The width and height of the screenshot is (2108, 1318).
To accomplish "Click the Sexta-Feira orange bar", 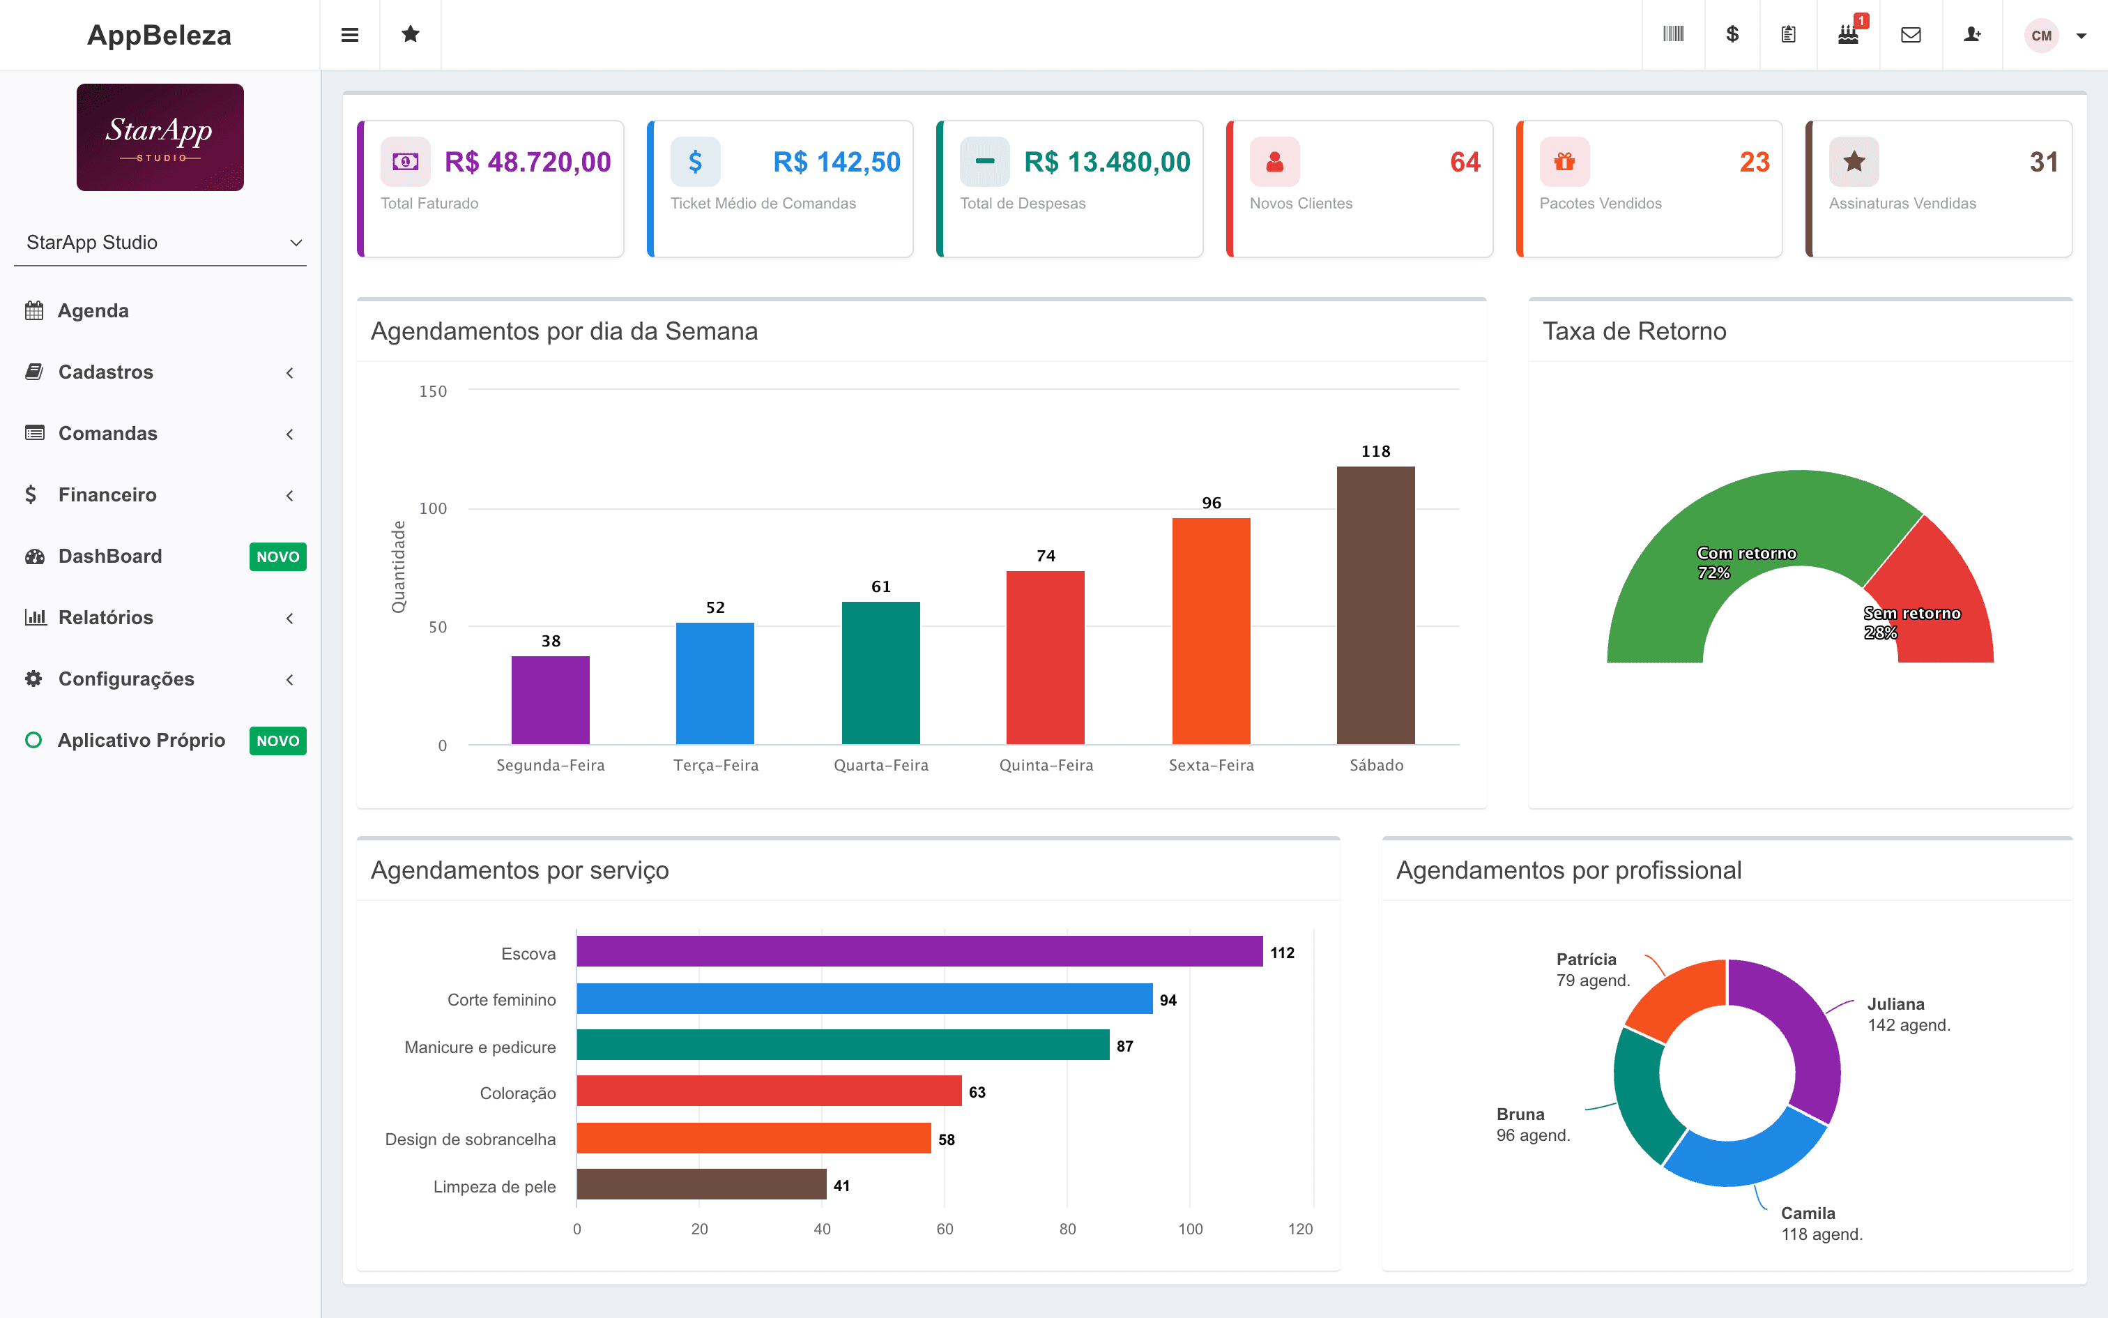I will click(1211, 631).
